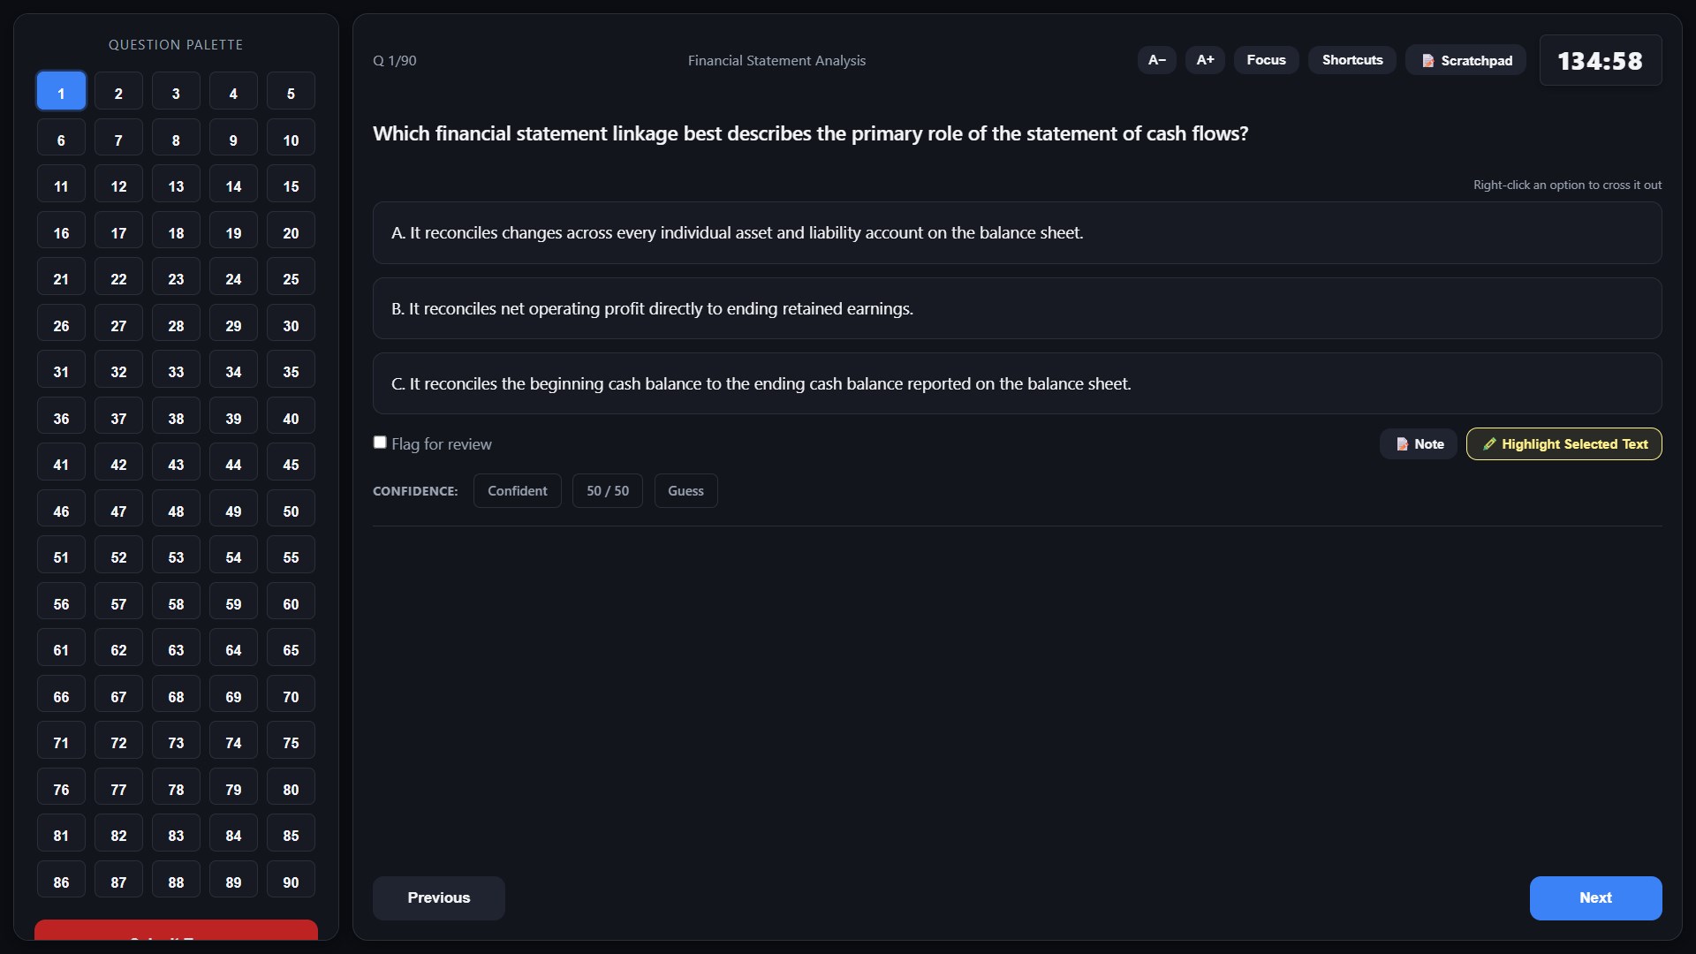This screenshot has width=1696, height=954.
Task: Click the 134:58 countdown timer
Action: (x=1601, y=61)
